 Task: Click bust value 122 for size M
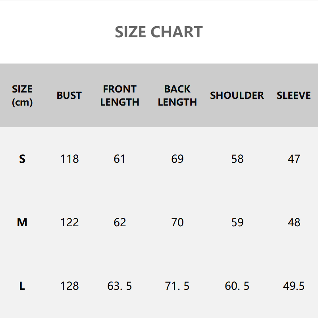pyautogui.click(x=69, y=222)
